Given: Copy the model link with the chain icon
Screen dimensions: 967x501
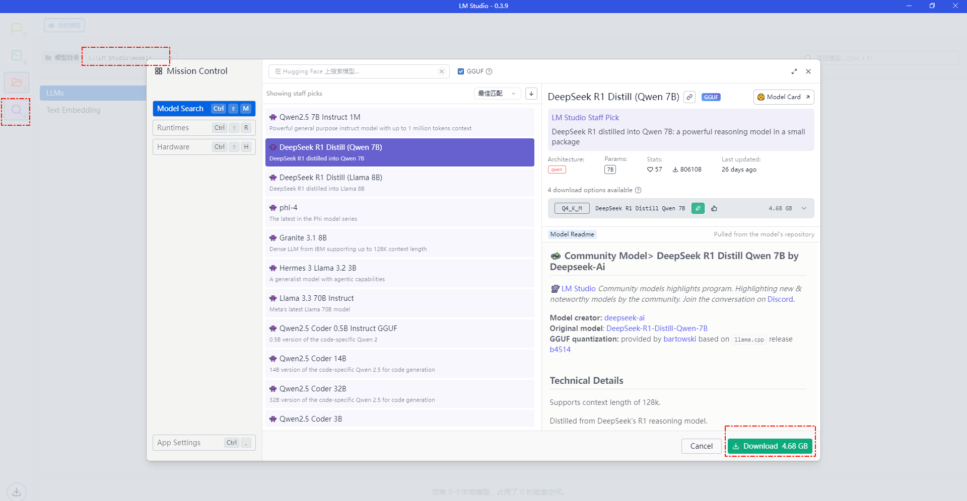Looking at the screenshot, I should coord(689,97).
